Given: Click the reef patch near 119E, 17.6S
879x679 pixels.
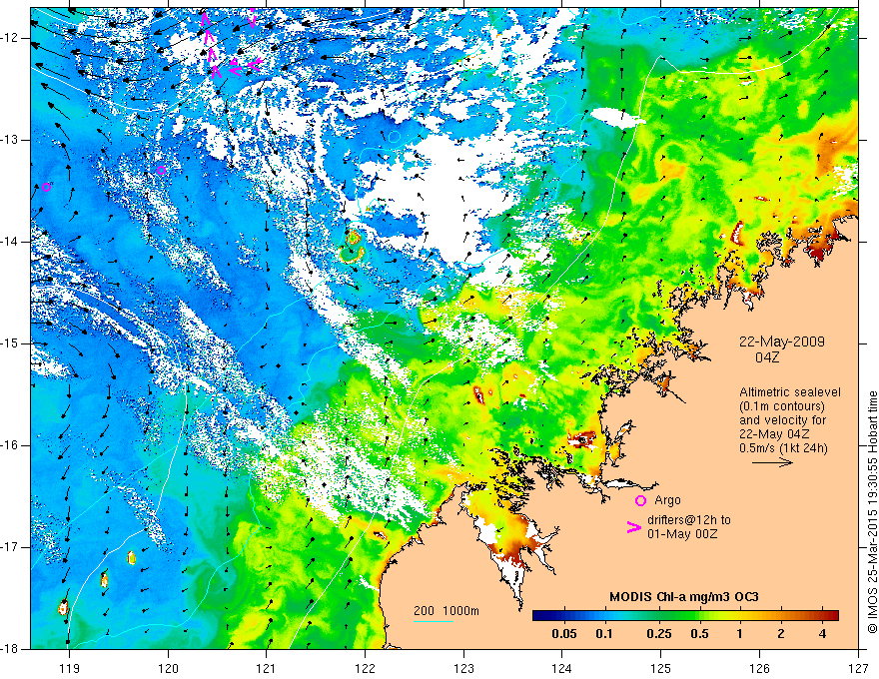Looking at the screenshot, I should [x=63, y=607].
